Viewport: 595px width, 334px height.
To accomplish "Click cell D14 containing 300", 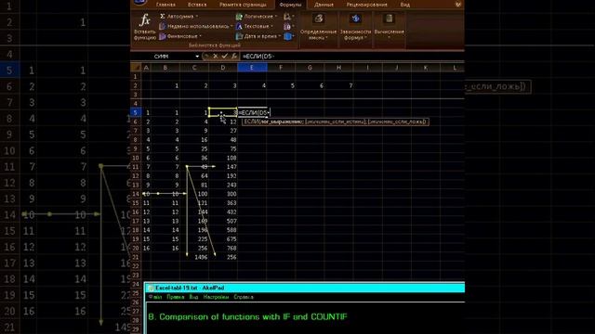I will coord(223,194).
